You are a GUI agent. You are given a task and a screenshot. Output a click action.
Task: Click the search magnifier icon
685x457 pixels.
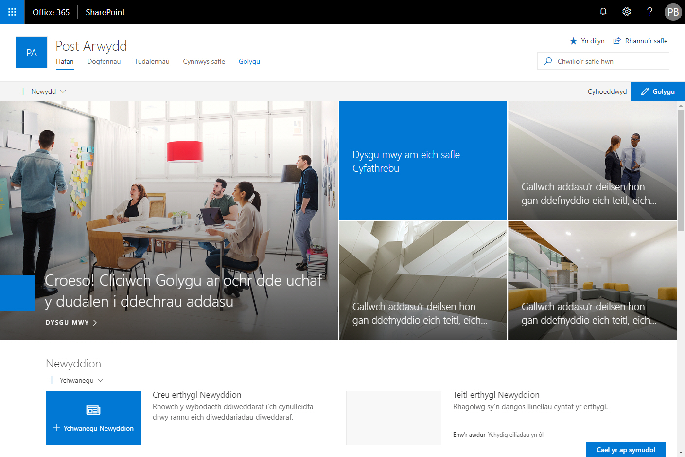[548, 61]
